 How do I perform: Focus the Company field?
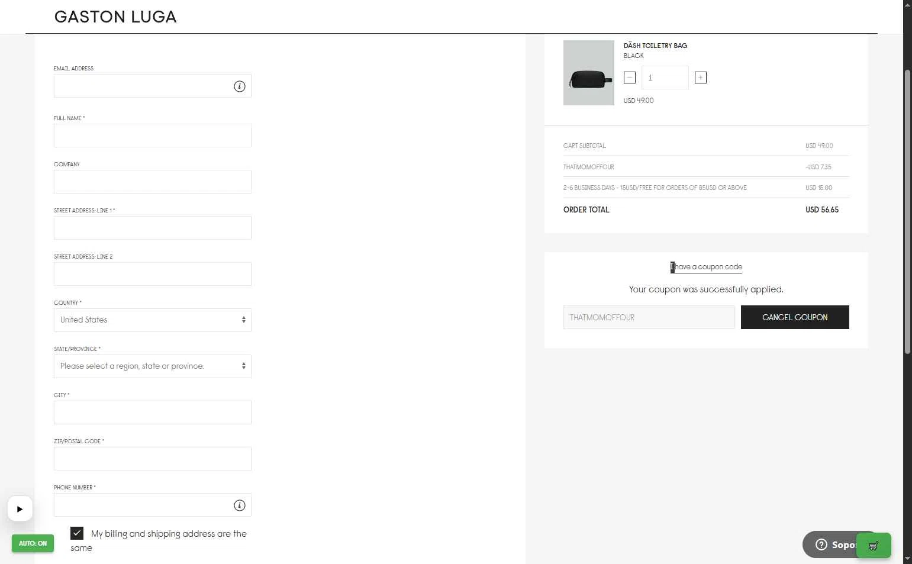[x=153, y=182]
